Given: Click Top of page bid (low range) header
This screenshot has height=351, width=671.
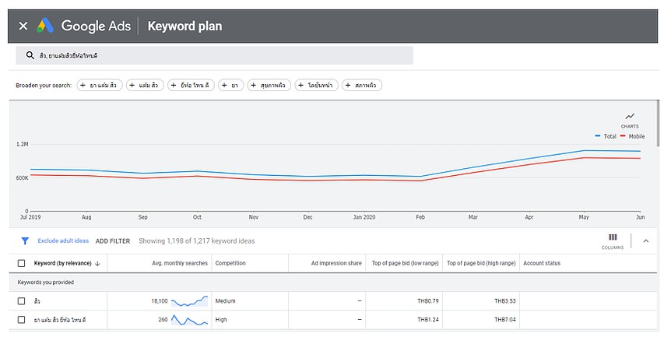Looking at the screenshot, I should 405,263.
